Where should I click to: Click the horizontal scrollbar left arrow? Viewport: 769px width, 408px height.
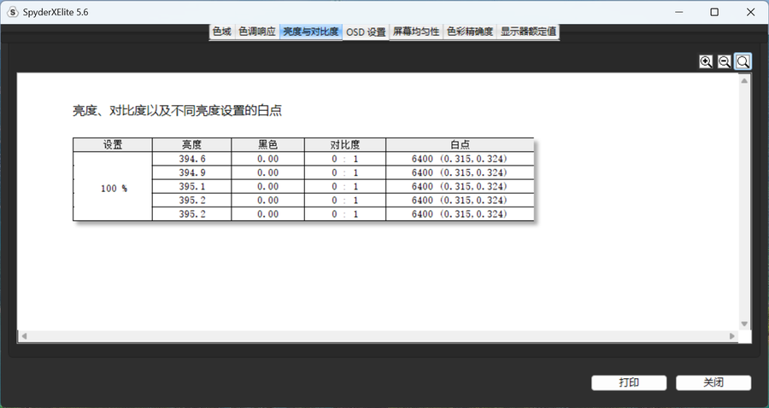click(24, 336)
